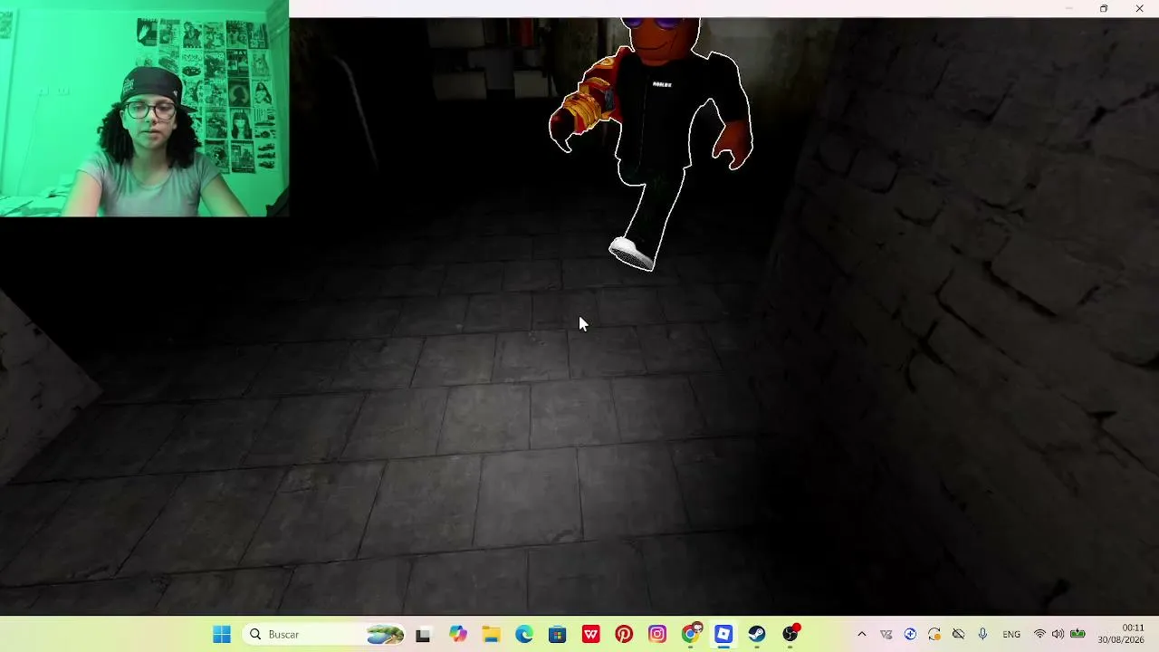Switch to OBS Studio in the taskbar

point(790,635)
